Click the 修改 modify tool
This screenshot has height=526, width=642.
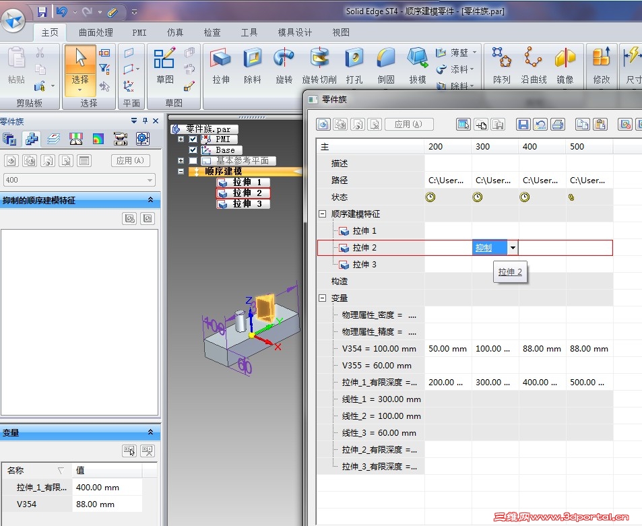(601, 66)
